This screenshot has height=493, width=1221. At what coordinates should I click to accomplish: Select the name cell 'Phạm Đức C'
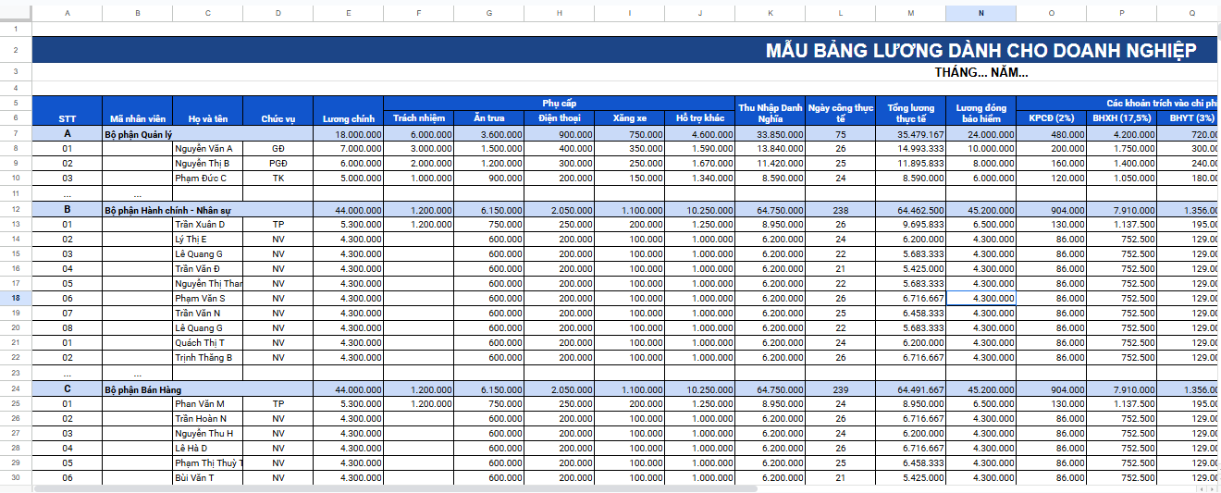point(207,179)
